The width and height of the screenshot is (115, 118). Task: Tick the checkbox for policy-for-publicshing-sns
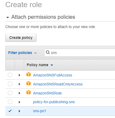(10, 102)
